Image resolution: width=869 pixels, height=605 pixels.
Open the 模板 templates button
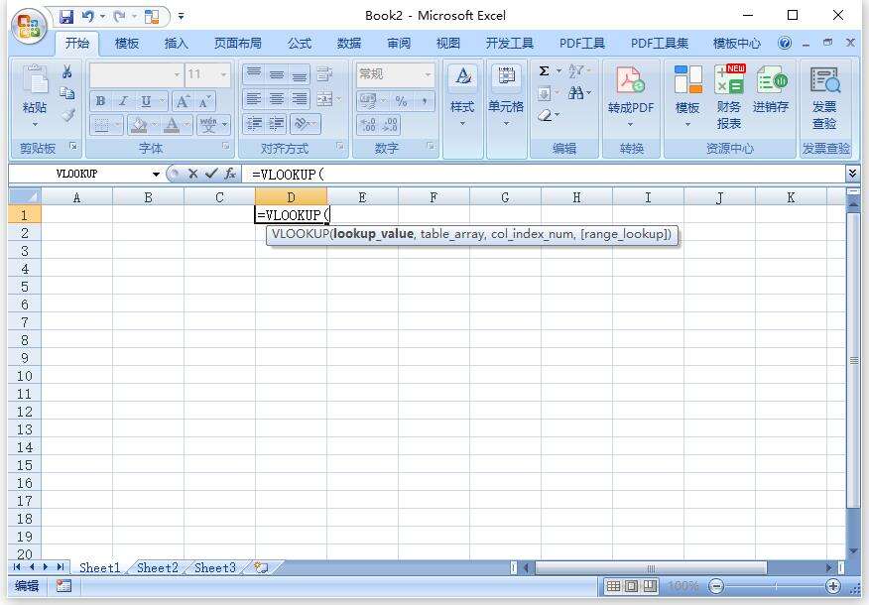point(687,96)
